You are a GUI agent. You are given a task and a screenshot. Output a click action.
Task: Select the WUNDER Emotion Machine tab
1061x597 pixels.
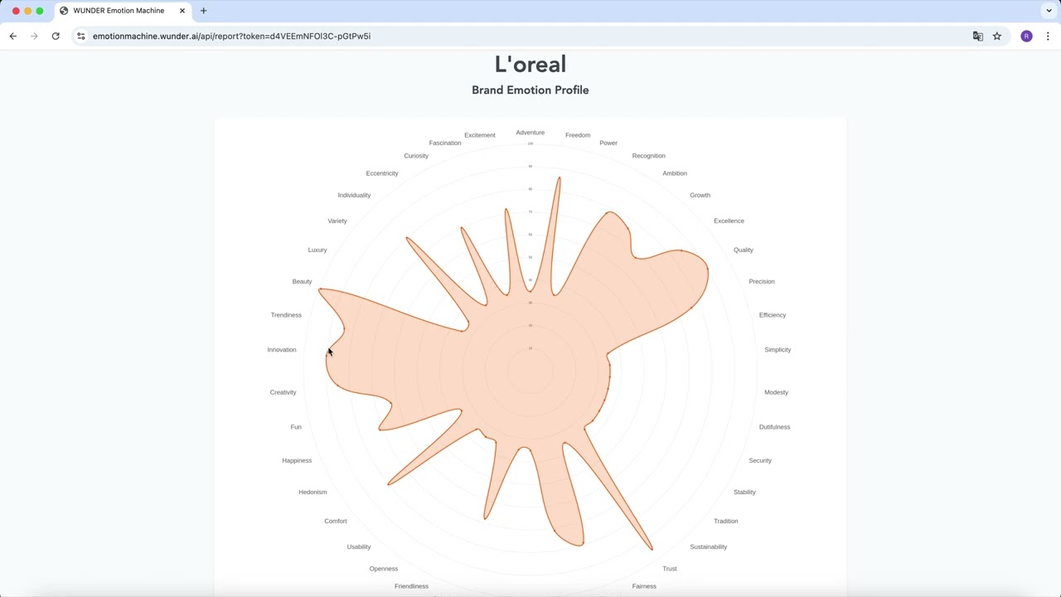tap(123, 11)
